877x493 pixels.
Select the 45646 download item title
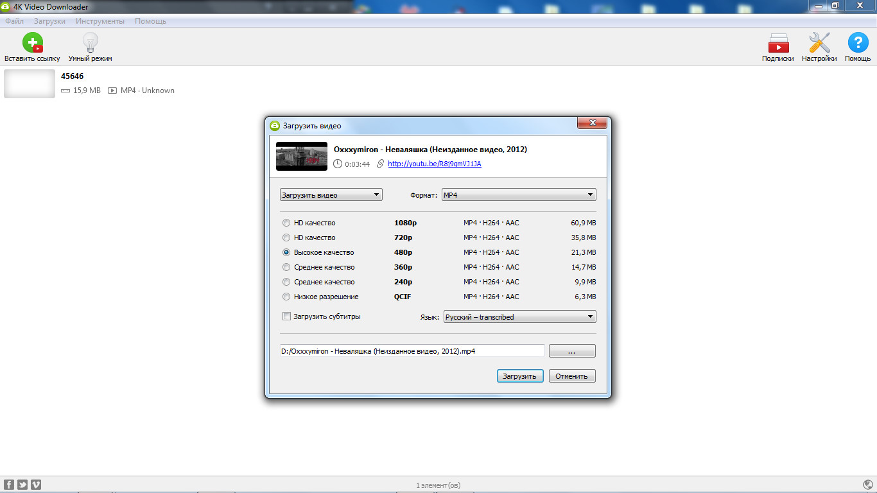tap(73, 76)
